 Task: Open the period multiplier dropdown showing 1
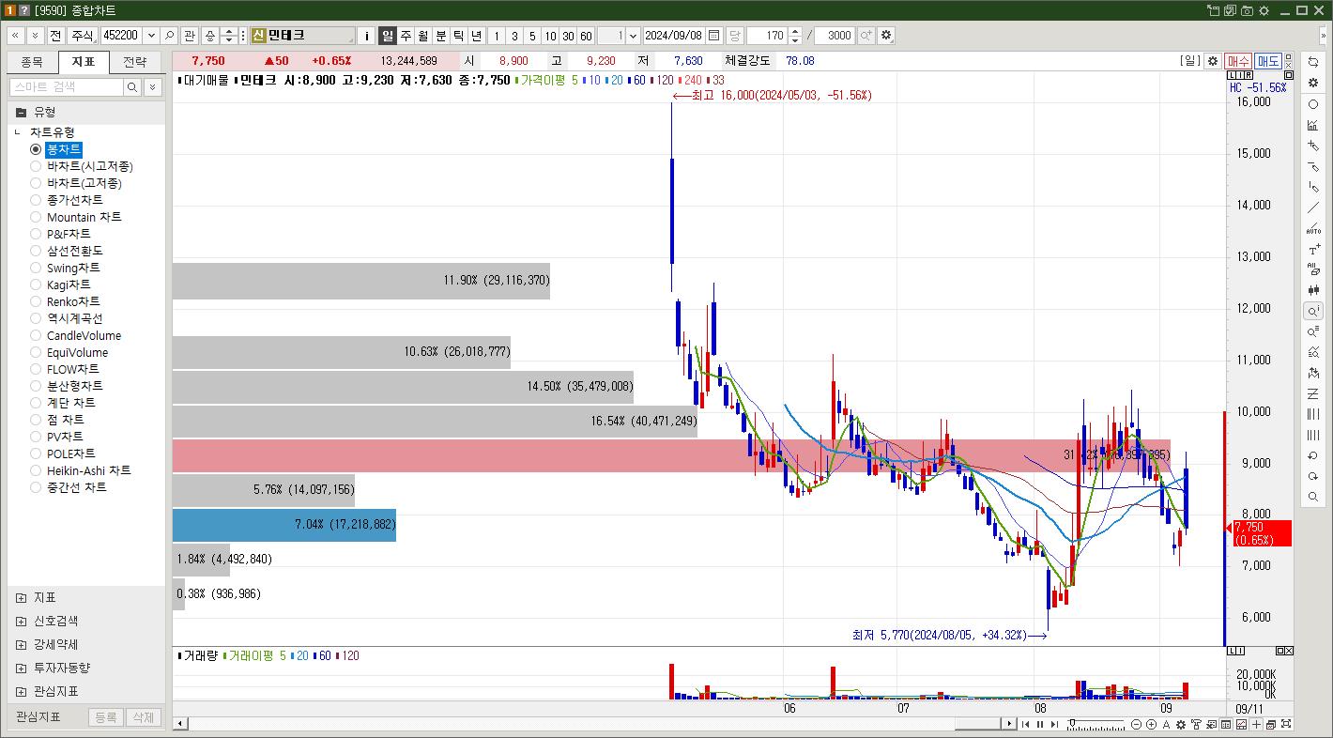633,36
